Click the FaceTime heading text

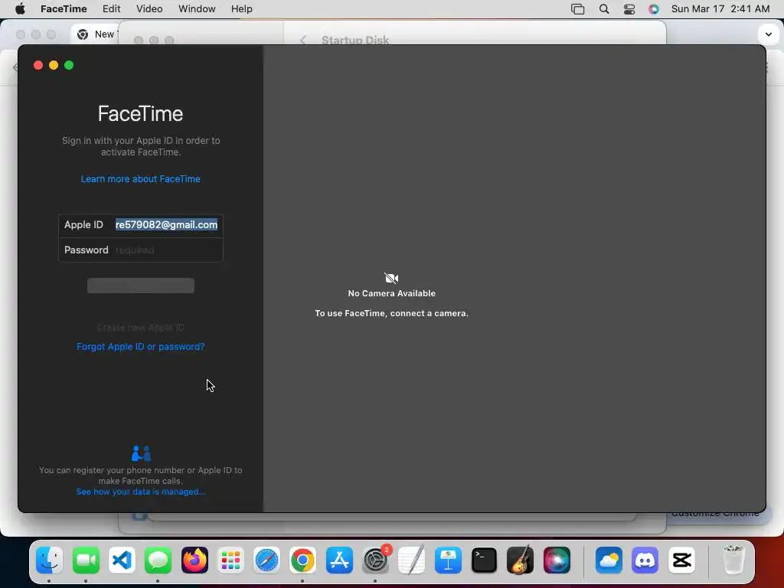(141, 114)
